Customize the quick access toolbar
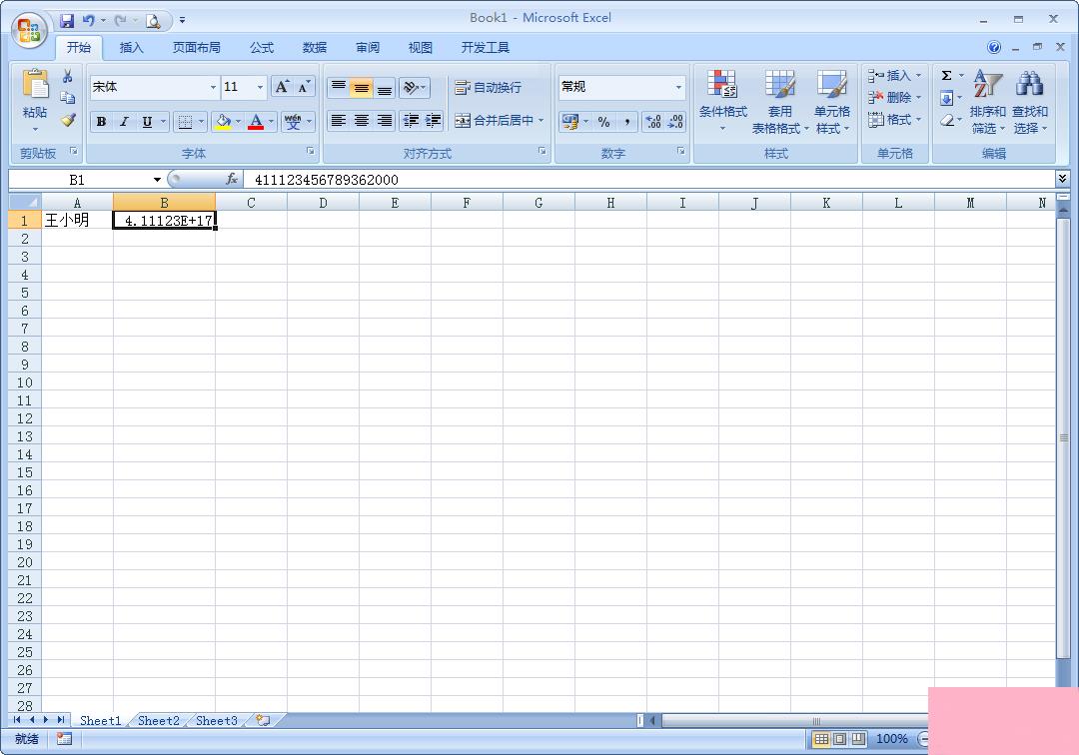 [183, 21]
